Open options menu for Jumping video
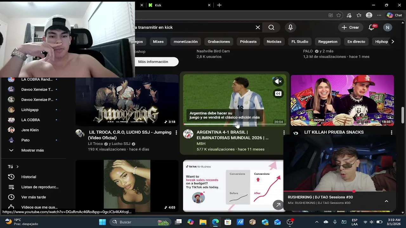The height and width of the screenshot is (228, 406). (176, 133)
